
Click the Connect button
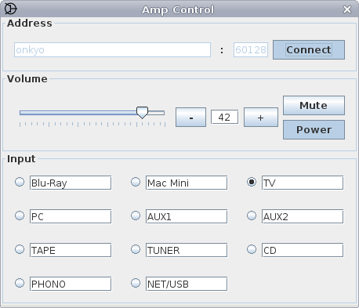point(309,49)
